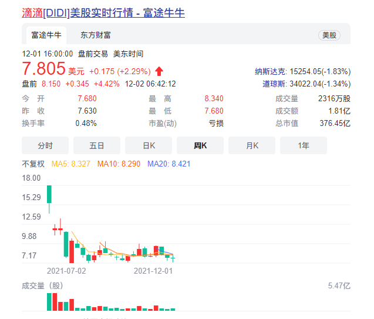374x319 pixels.
Task: Click the 18.00 price axis label
Action: tap(31, 178)
